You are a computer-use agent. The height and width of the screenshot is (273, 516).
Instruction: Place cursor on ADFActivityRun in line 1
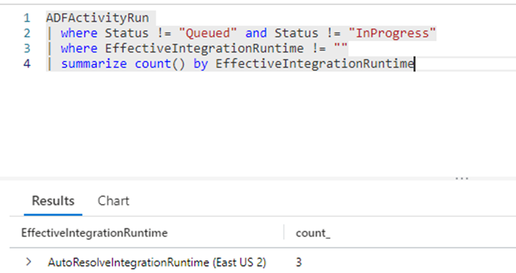98,18
